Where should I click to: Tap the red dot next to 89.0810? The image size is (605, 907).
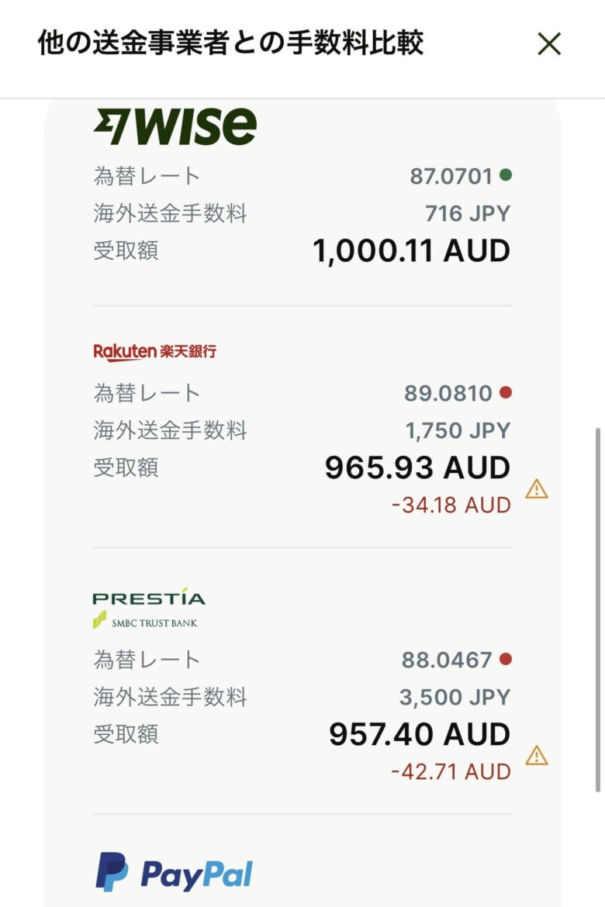506,393
